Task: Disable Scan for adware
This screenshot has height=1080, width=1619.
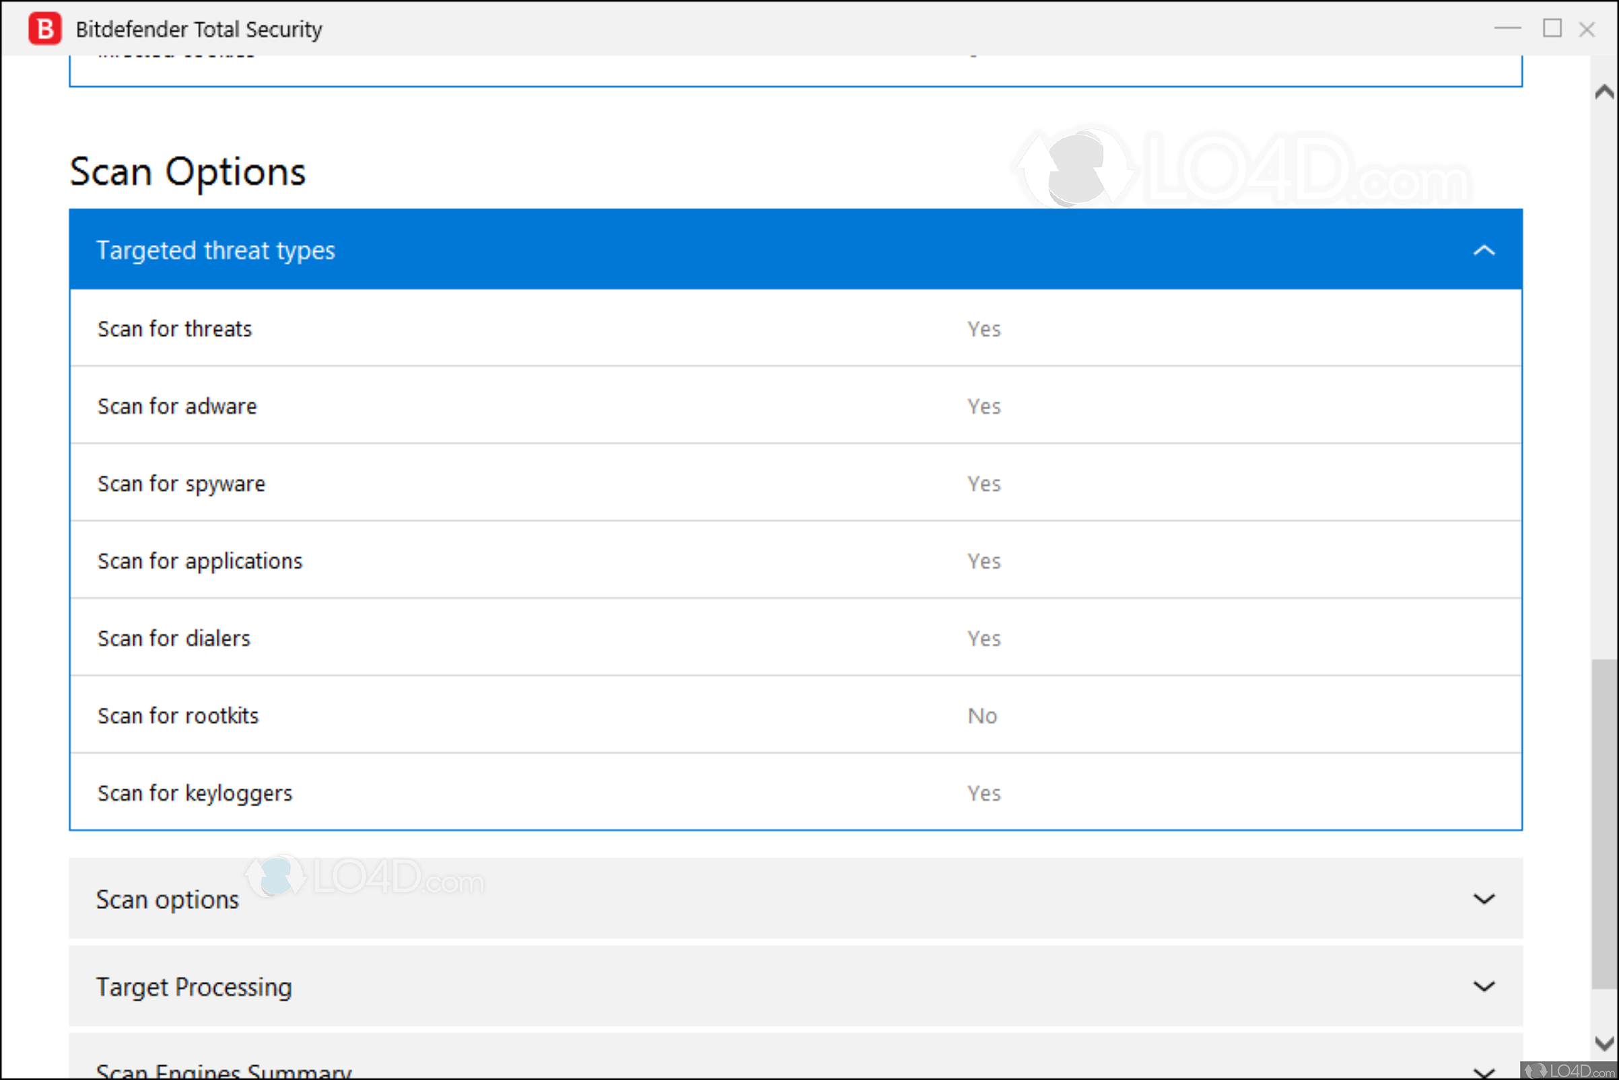Action: click(984, 406)
